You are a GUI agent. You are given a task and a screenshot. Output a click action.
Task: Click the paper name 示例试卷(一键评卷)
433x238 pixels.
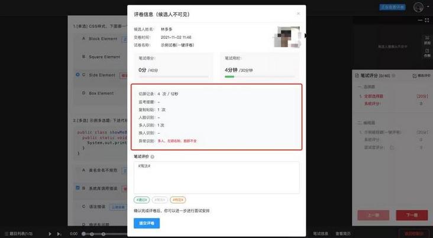[177, 45]
